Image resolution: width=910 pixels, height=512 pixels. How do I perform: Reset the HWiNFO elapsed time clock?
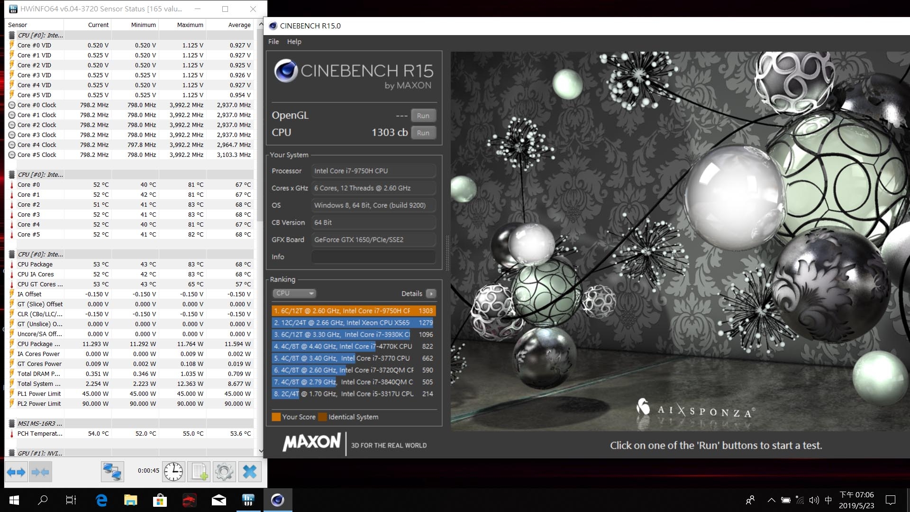173,472
